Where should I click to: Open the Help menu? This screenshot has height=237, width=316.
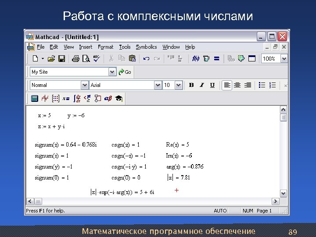pyautogui.click(x=190, y=47)
